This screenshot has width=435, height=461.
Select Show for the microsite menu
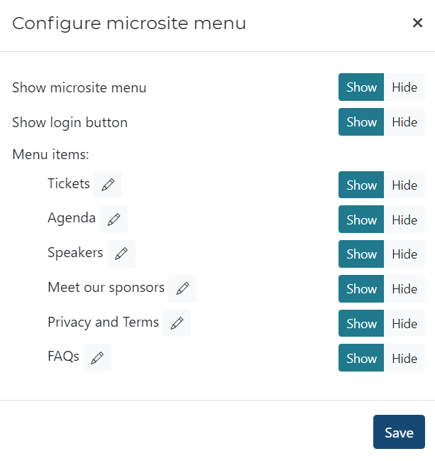pos(361,87)
